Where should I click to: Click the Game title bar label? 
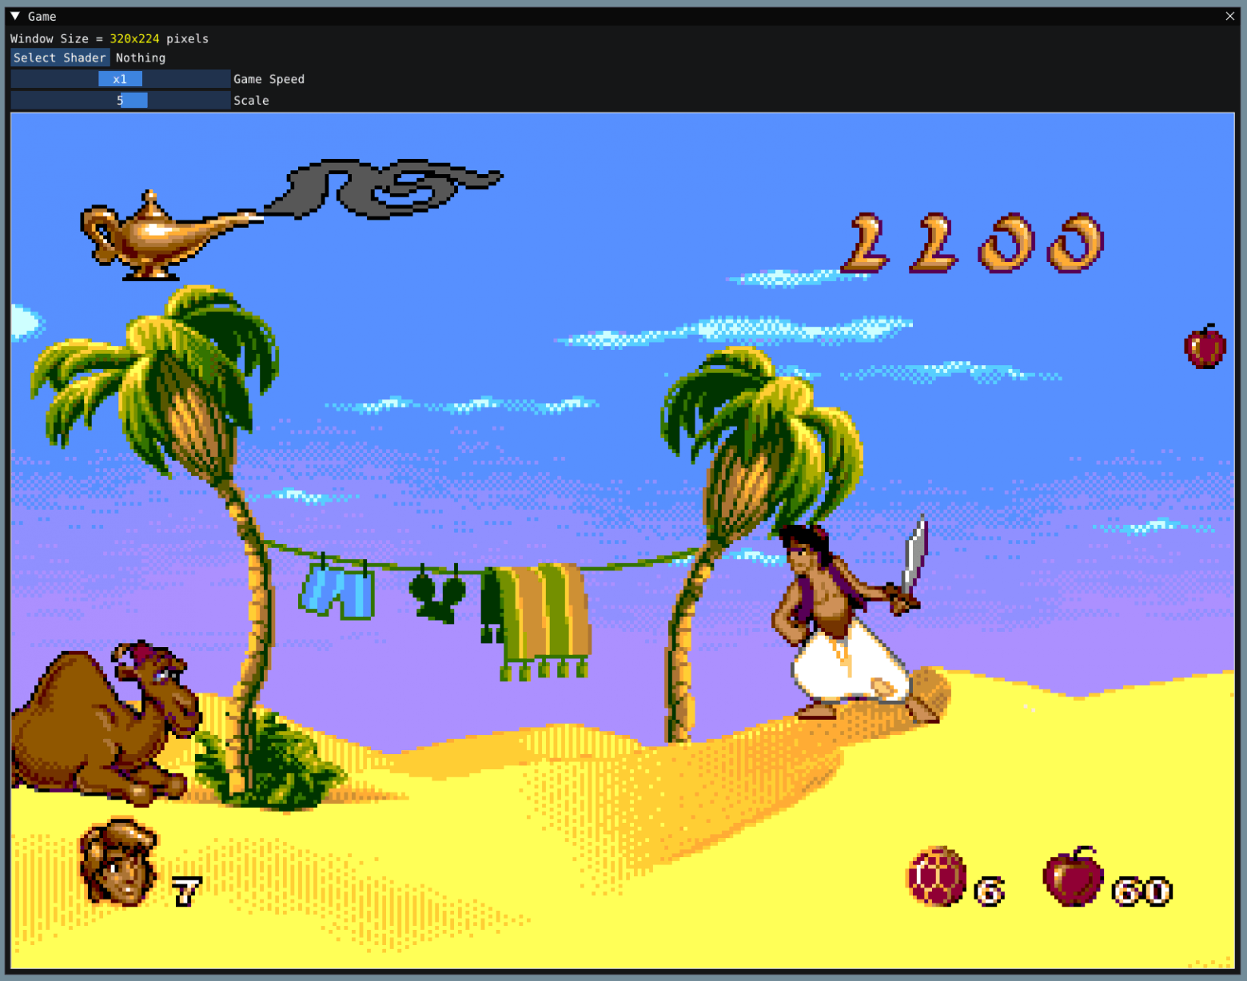click(x=40, y=15)
